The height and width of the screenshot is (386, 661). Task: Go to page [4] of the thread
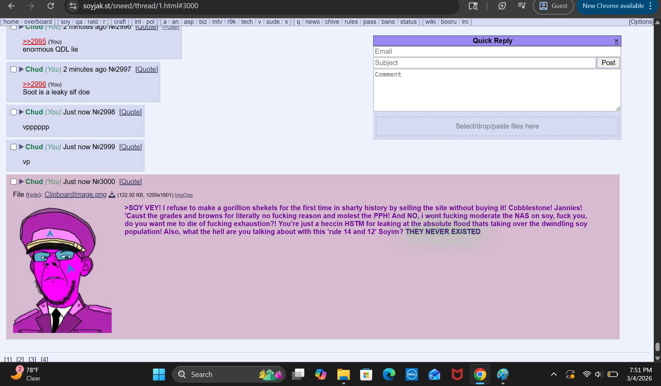pyautogui.click(x=44, y=359)
